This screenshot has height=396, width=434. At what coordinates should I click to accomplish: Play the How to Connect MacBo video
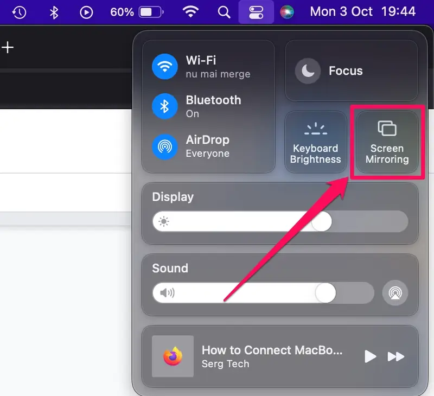[371, 356]
